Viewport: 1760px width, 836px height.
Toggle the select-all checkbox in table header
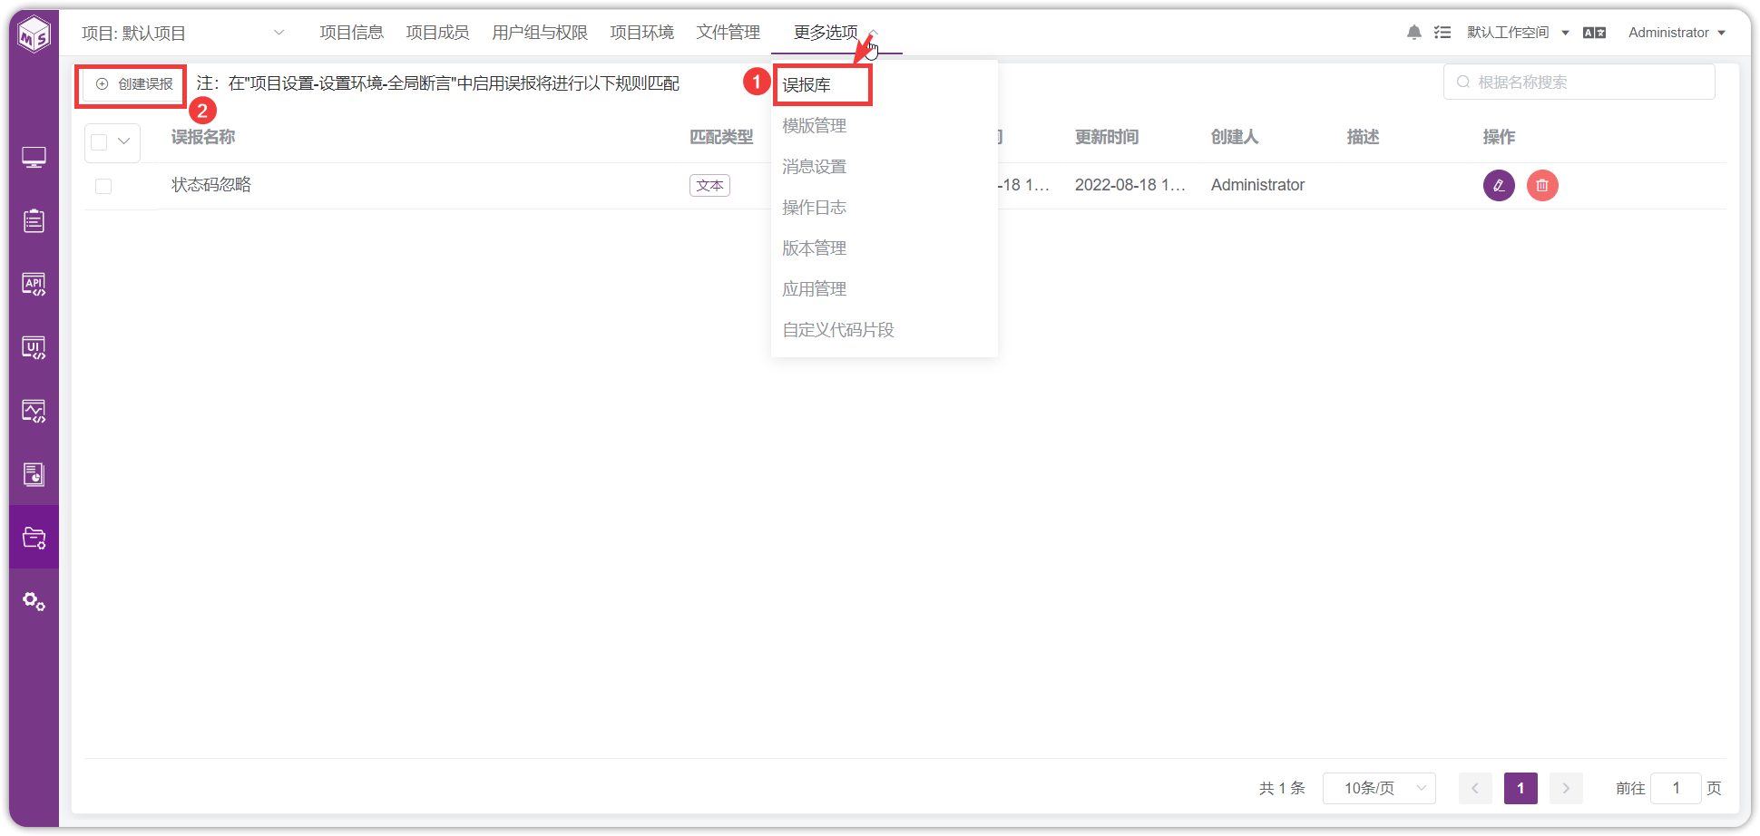click(x=100, y=142)
